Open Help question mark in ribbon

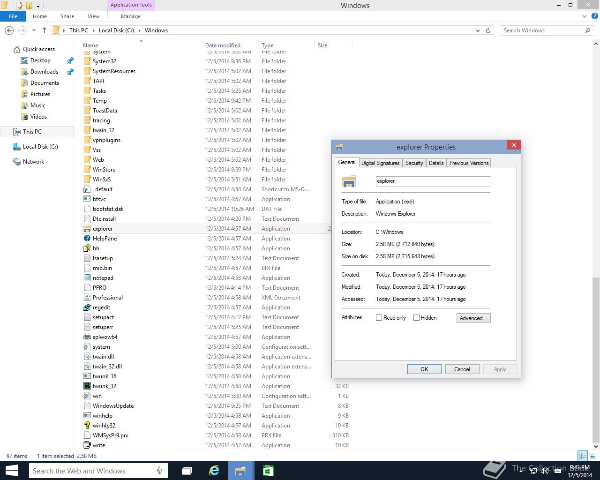pyautogui.click(x=594, y=16)
